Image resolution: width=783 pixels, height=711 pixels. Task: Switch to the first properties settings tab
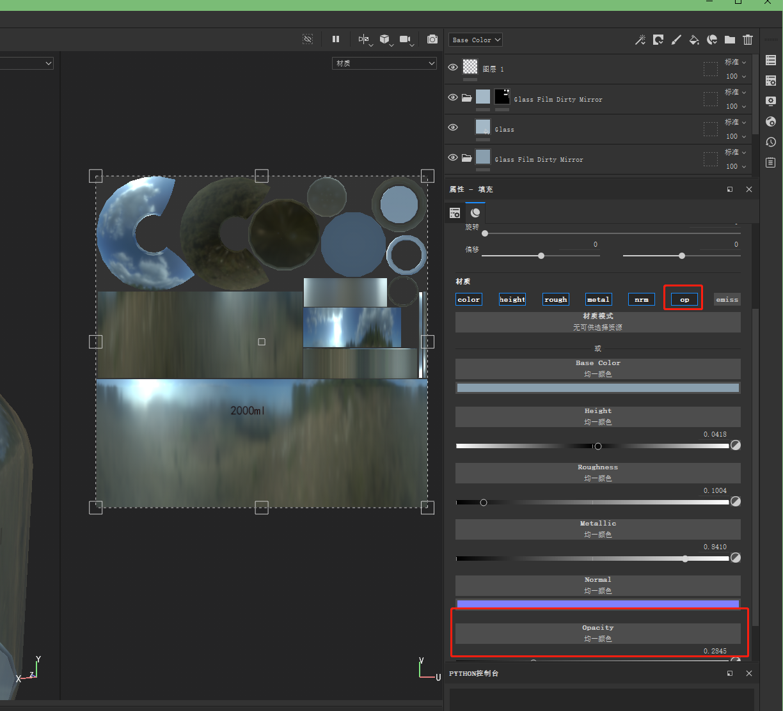pyautogui.click(x=455, y=213)
